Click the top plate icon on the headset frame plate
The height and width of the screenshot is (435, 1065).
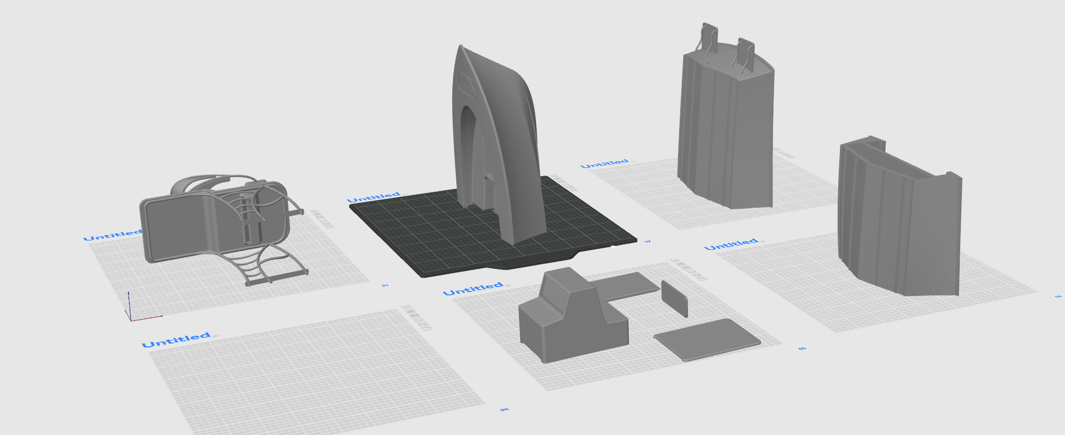[315, 212]
